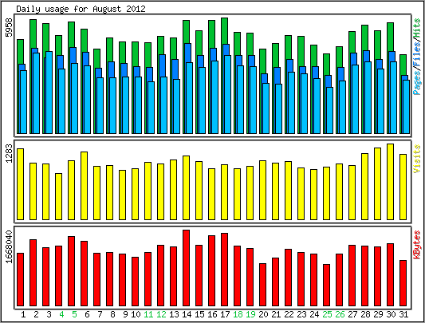
Task: Click the Pages legend label
Action: tap(417, 81)
